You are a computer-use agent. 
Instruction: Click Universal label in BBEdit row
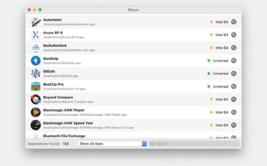click(x=221, y=74)
